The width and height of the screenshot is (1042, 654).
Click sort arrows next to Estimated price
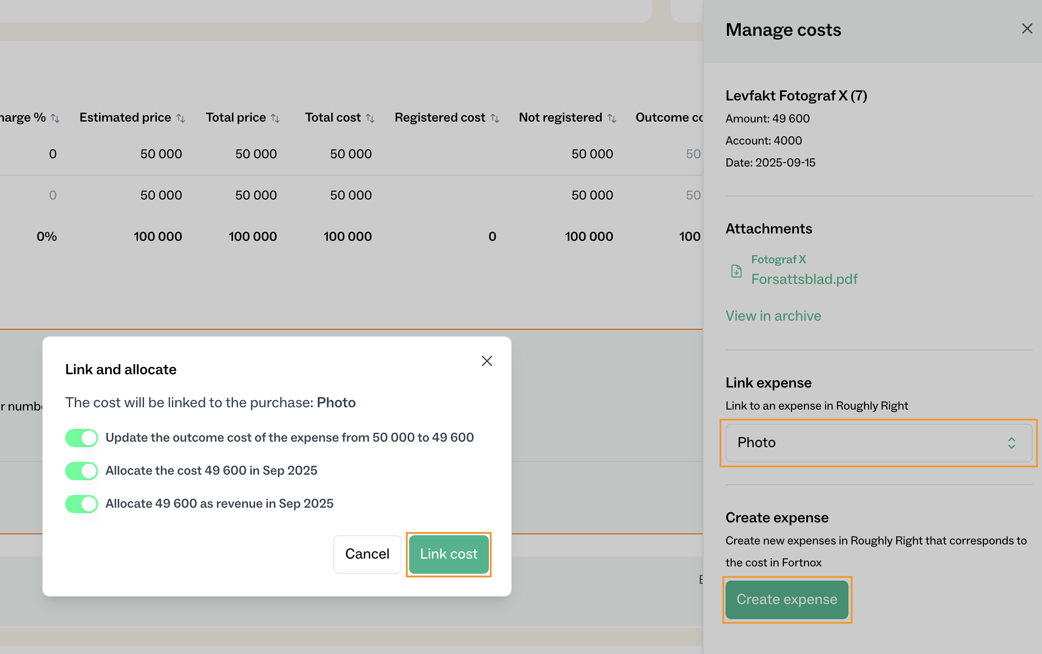click(181, 118)
